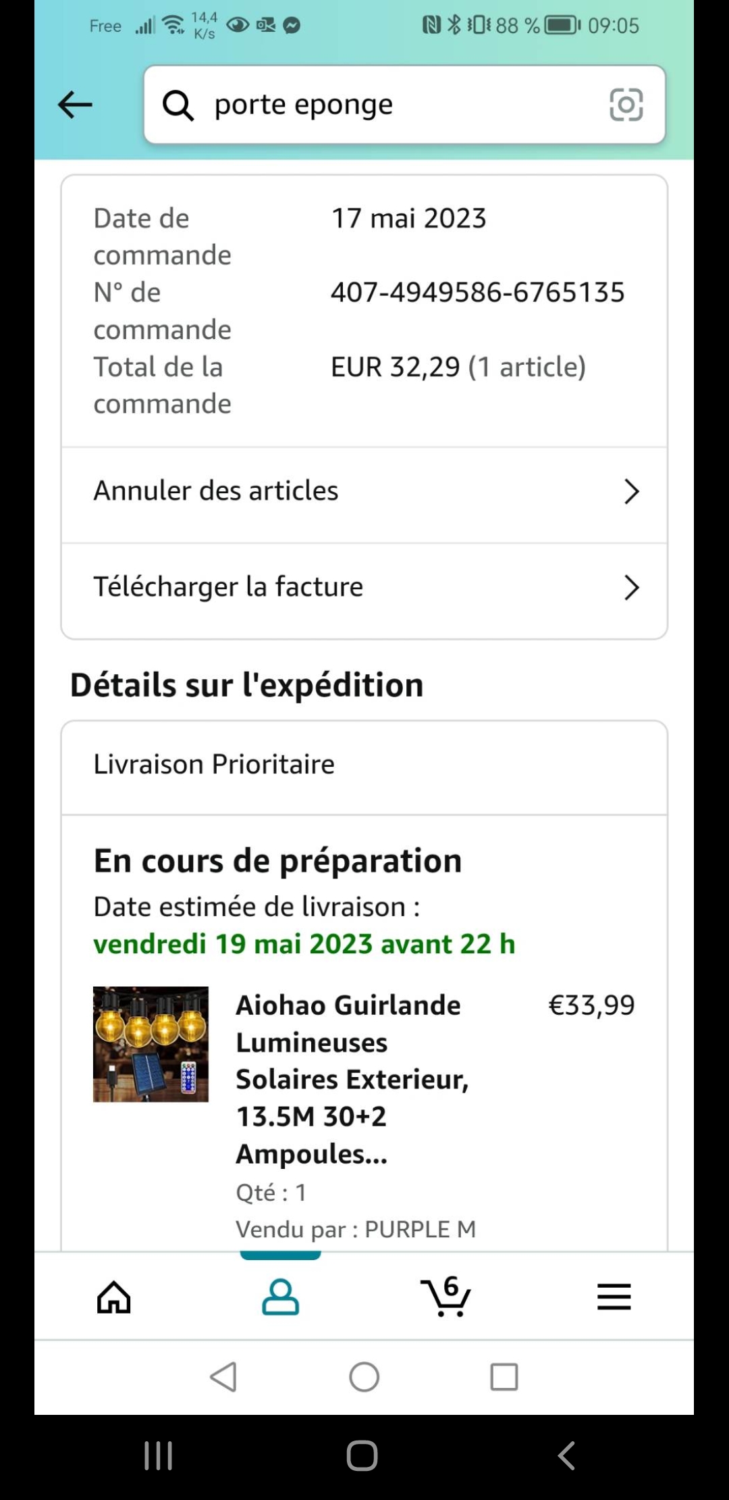Open the camera lens scan icon
729x1500 pixels.
click(x=626, y=105)
